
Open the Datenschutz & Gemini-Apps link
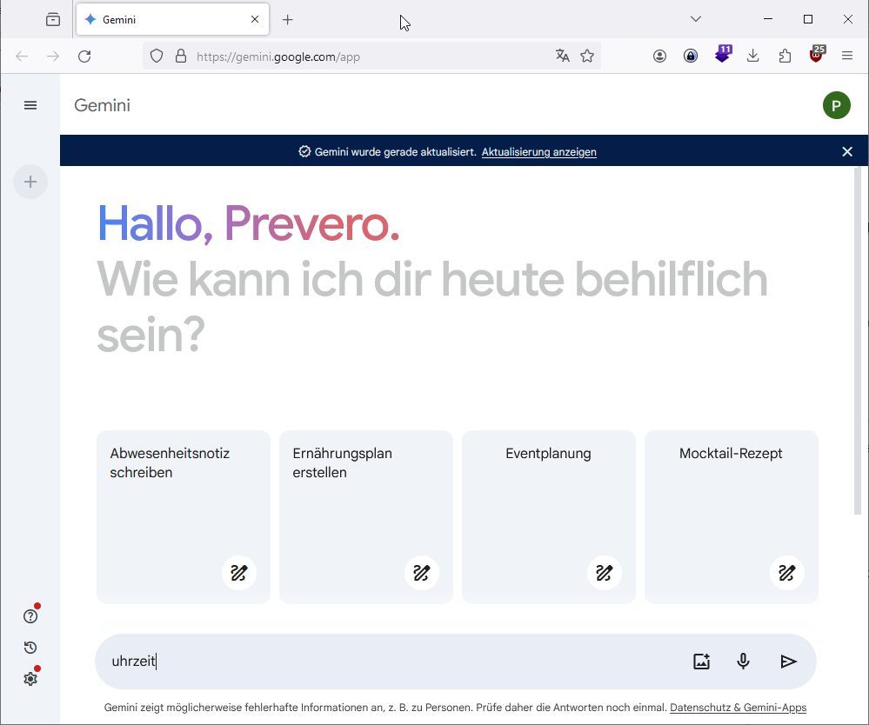[x=738, y=708]
